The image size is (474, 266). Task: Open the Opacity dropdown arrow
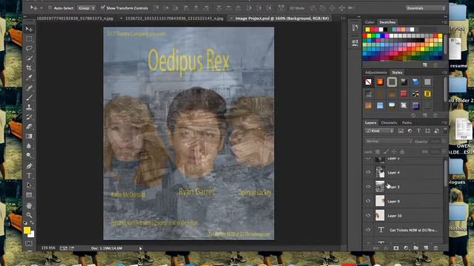pos(444,141)
